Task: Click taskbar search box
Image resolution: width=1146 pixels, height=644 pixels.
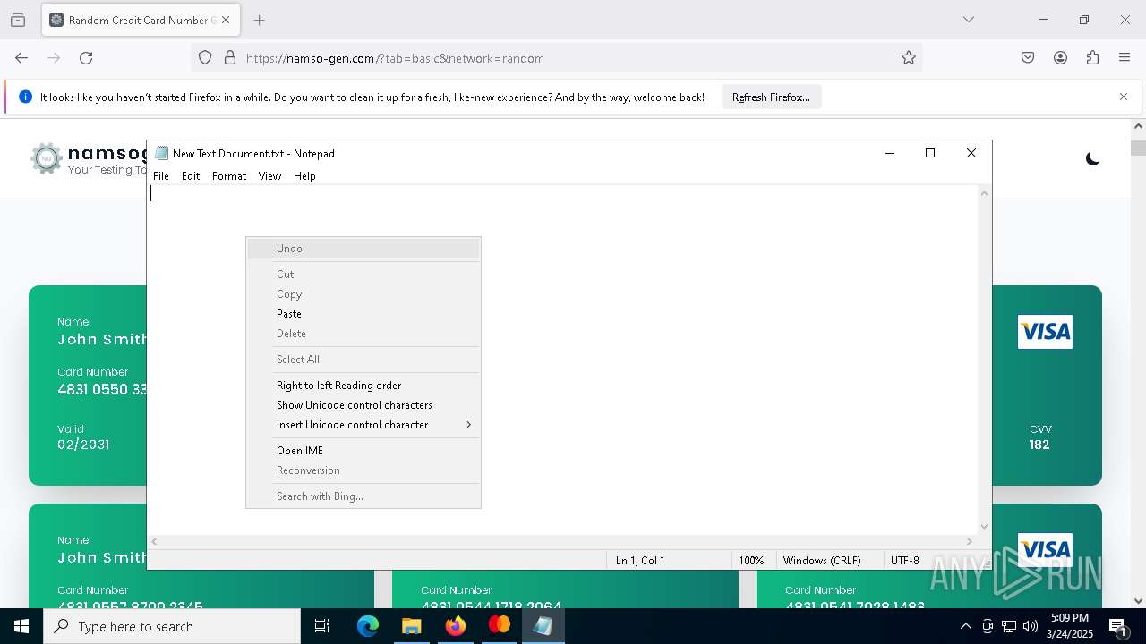Action: (x=172, y=626)
